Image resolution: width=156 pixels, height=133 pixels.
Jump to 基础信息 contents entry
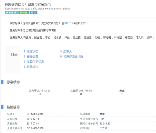[31, 57]
